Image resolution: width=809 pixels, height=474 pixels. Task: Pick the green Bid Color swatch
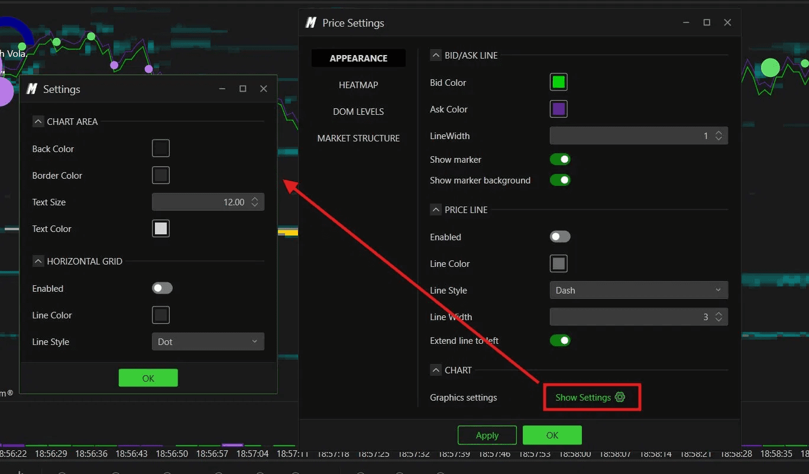click(559, 82)
